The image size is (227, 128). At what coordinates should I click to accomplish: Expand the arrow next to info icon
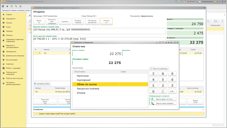[x=217, y=2]
